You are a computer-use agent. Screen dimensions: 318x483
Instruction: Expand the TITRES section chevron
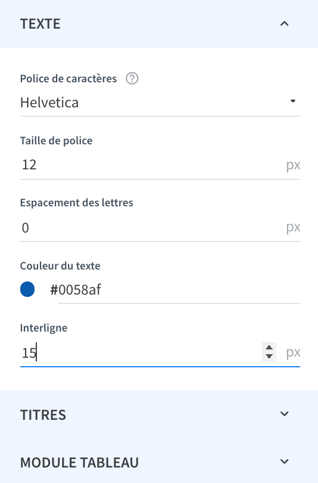285,414
